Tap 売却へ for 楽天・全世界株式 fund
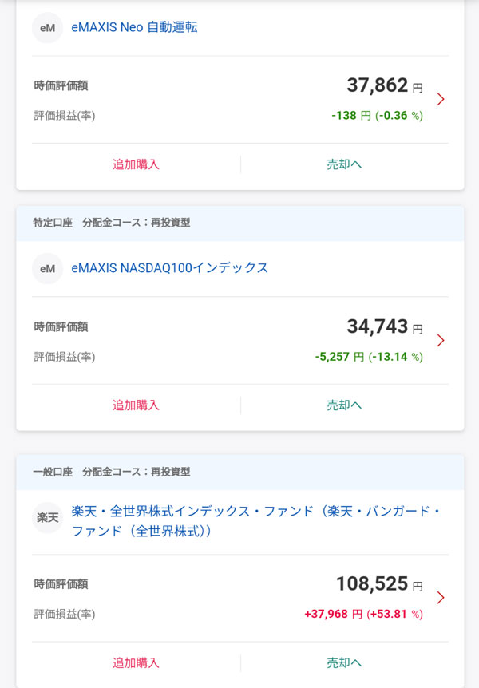This screenshot has width=479, height=688. (x=344, y=663)
